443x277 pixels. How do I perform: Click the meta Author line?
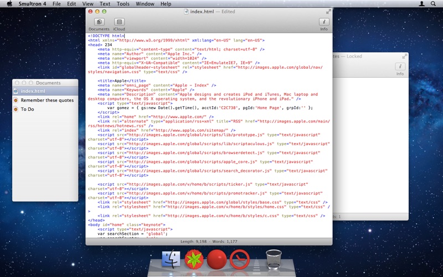(150, 54)
